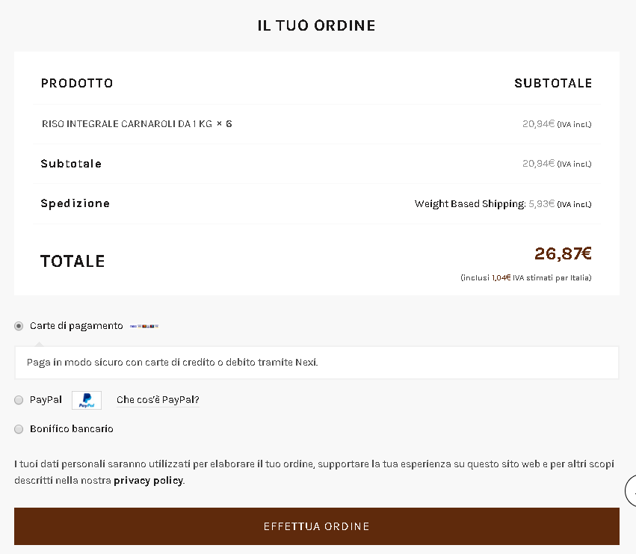This screenshot has height=554, width=636.
Task: Click the RISO INTEGRALE CARNAROLI product name
Action: (x=127, y=124)
